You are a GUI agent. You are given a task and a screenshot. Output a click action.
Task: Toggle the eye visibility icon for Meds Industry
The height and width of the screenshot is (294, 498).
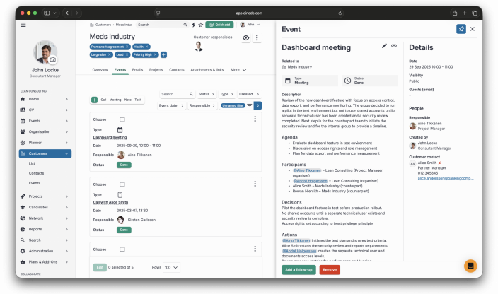pos(246,37)
